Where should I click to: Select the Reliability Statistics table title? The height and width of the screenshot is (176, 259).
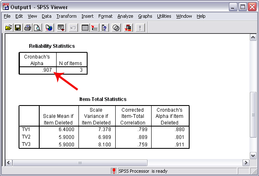click(x=52, y=46)
